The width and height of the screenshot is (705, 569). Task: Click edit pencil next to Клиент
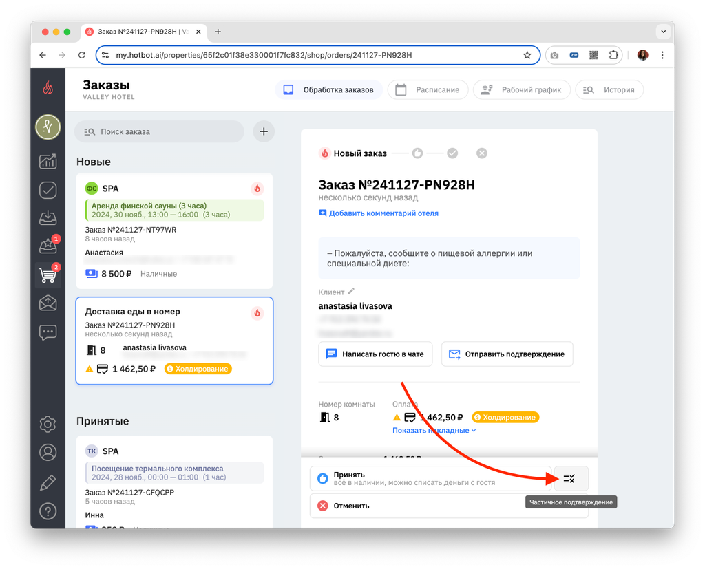click(351, 291)
